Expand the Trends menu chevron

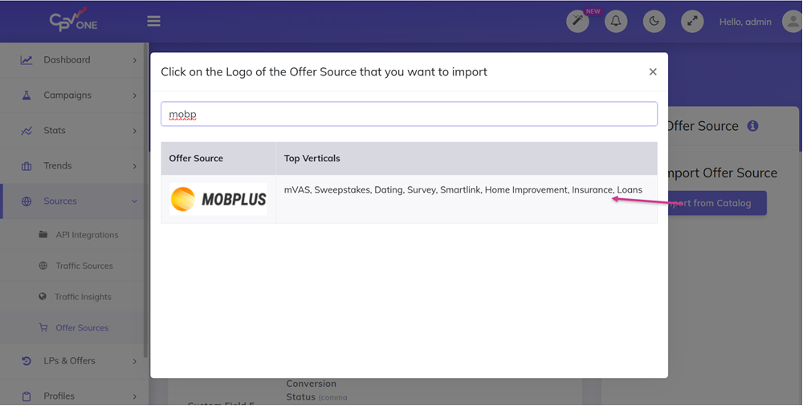[x=135, y=166]
